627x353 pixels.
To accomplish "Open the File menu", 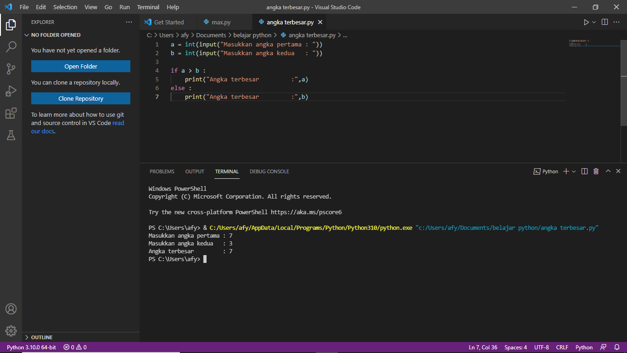I will [x=24, y=7].
